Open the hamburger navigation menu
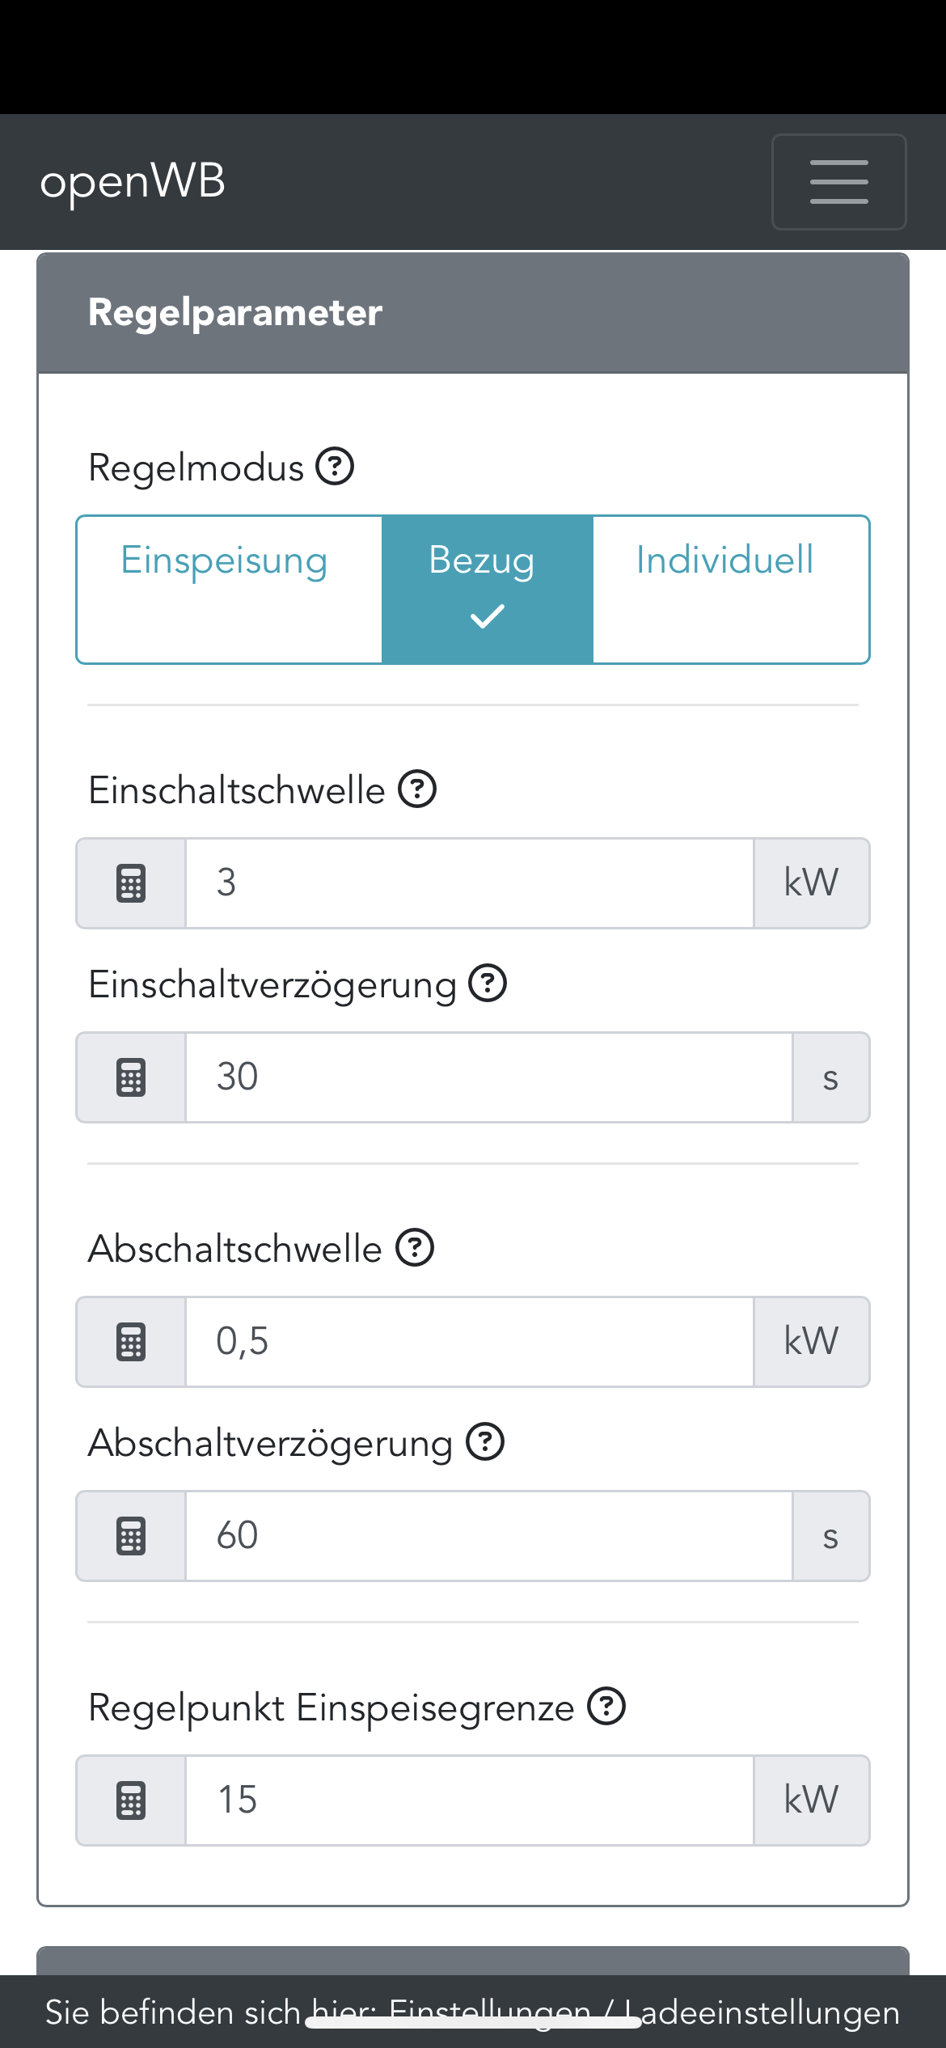Viewport: 946px width, 2048px height. pyautogui.click(x=838, y=182)
